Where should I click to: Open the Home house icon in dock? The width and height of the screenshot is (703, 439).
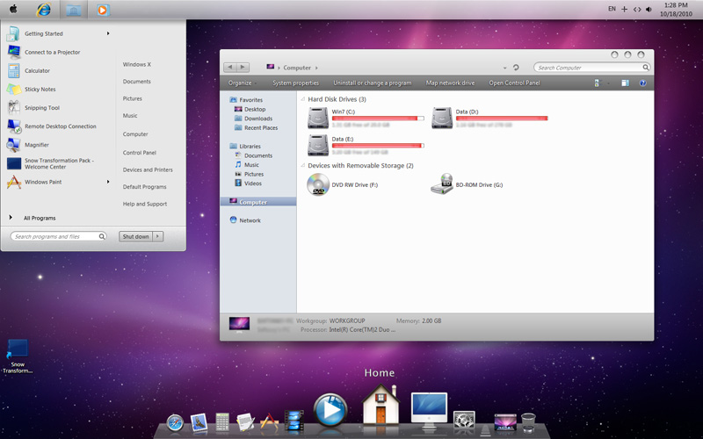coord(381,406)
